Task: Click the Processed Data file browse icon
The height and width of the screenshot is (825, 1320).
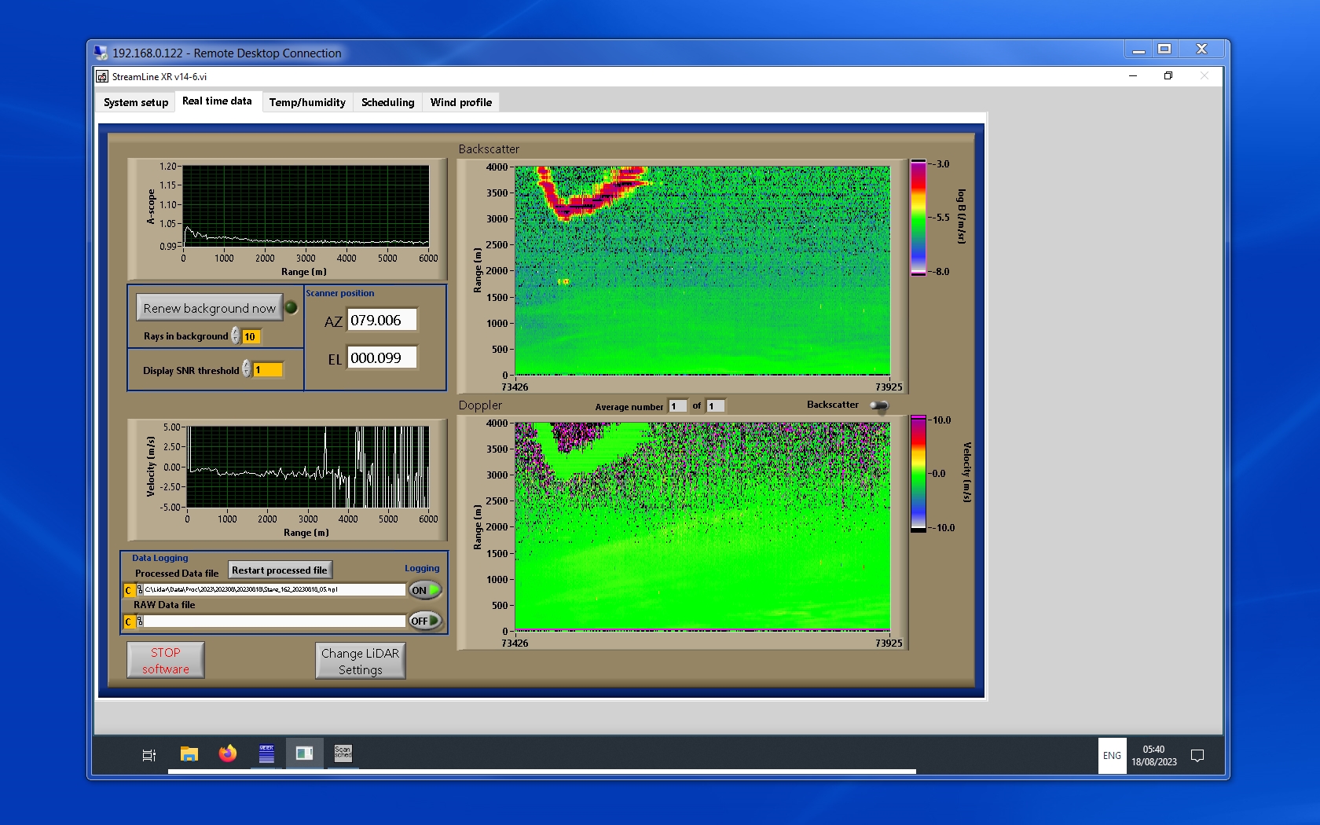Action: click(x=140, y=590)
